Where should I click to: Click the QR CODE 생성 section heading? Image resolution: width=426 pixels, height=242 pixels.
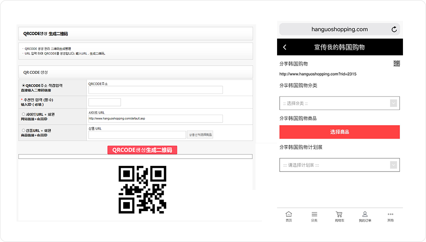[36, 72]
